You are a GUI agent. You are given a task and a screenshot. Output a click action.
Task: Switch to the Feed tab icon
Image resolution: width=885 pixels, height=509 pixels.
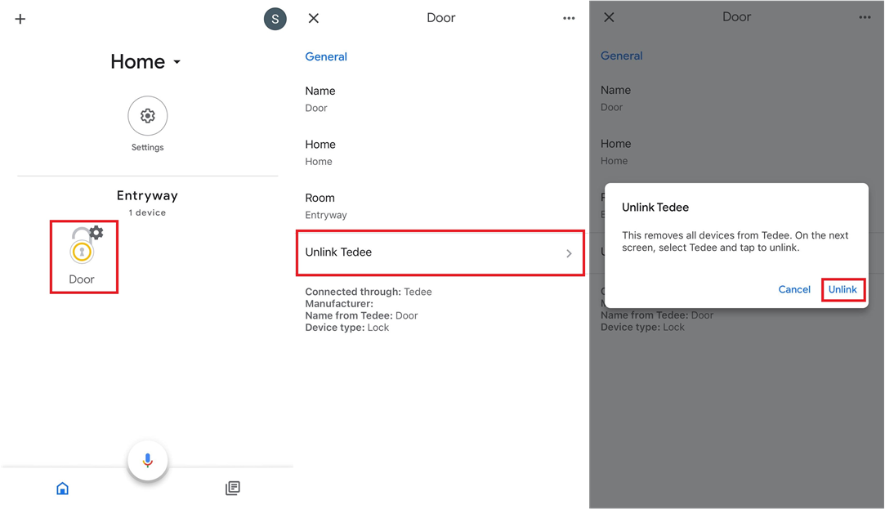click(233, 488)
